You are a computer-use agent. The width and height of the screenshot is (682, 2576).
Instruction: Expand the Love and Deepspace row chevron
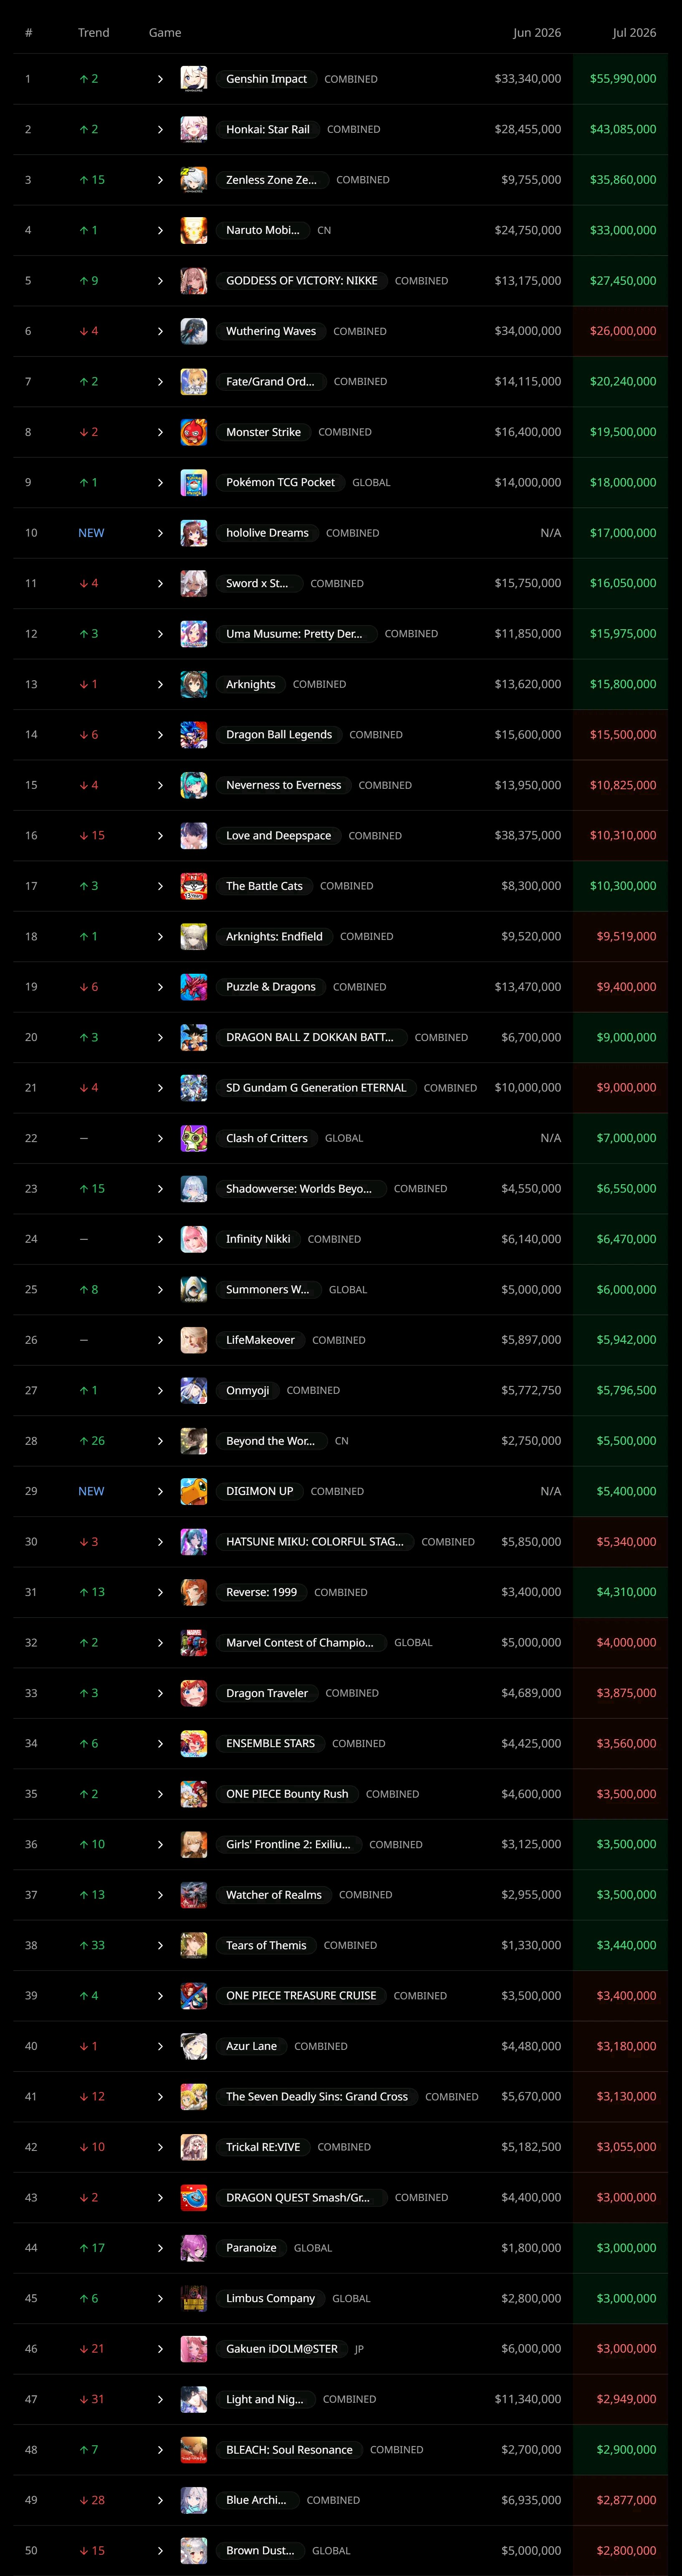(x=160, y=835)
